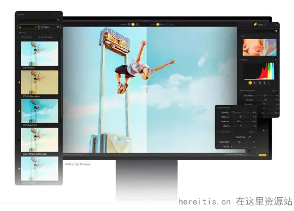Viewport: 294px width, 211px height.
Task: Reset the Basic adjustments section
Action: (273, 91)
